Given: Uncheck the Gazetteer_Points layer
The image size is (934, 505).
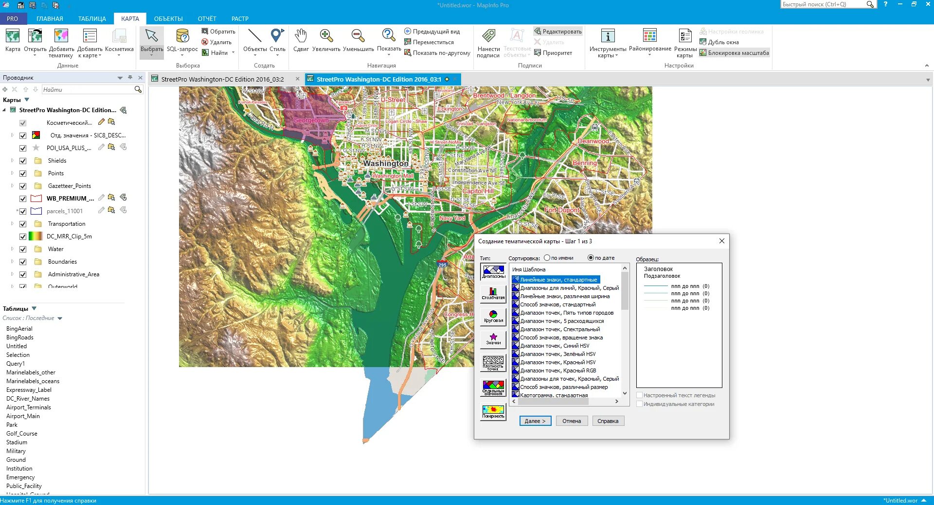Looking at the screenshot, I should pyautogui.click(x=23, y=186).
